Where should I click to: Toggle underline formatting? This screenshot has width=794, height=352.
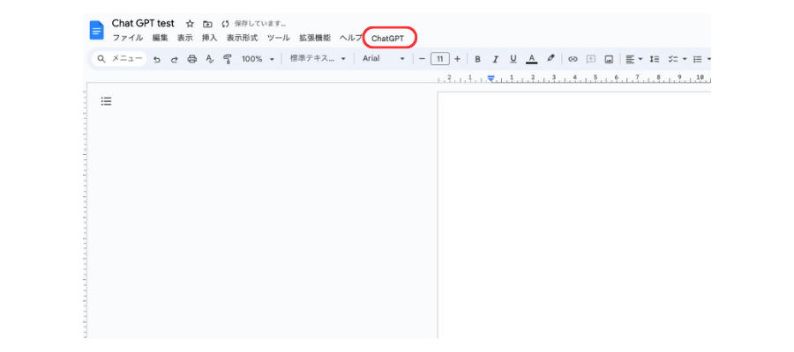click(513, 59)
